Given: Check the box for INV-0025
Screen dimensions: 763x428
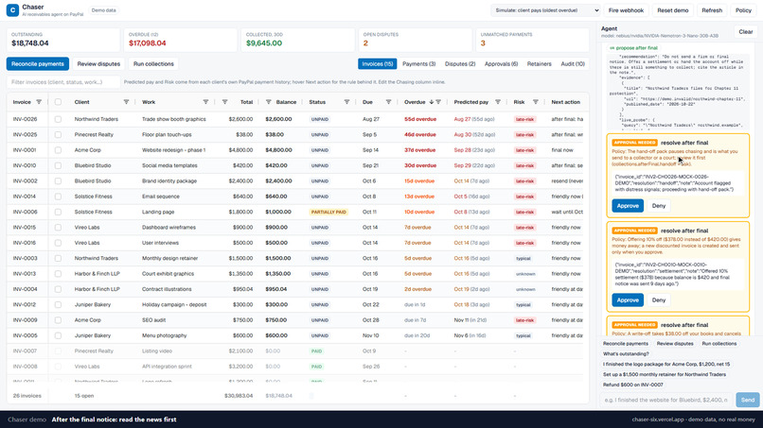Looking at the screenshot, I should click(58, 134).
